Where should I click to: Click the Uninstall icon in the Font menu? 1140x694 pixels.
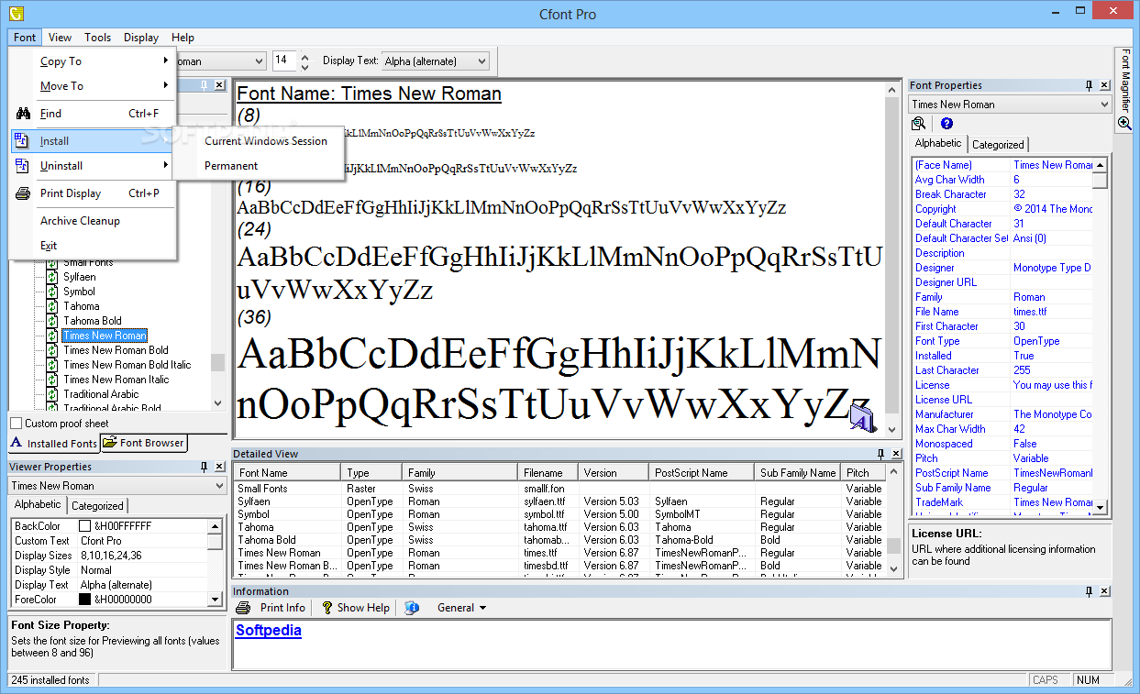pos(23,166)
